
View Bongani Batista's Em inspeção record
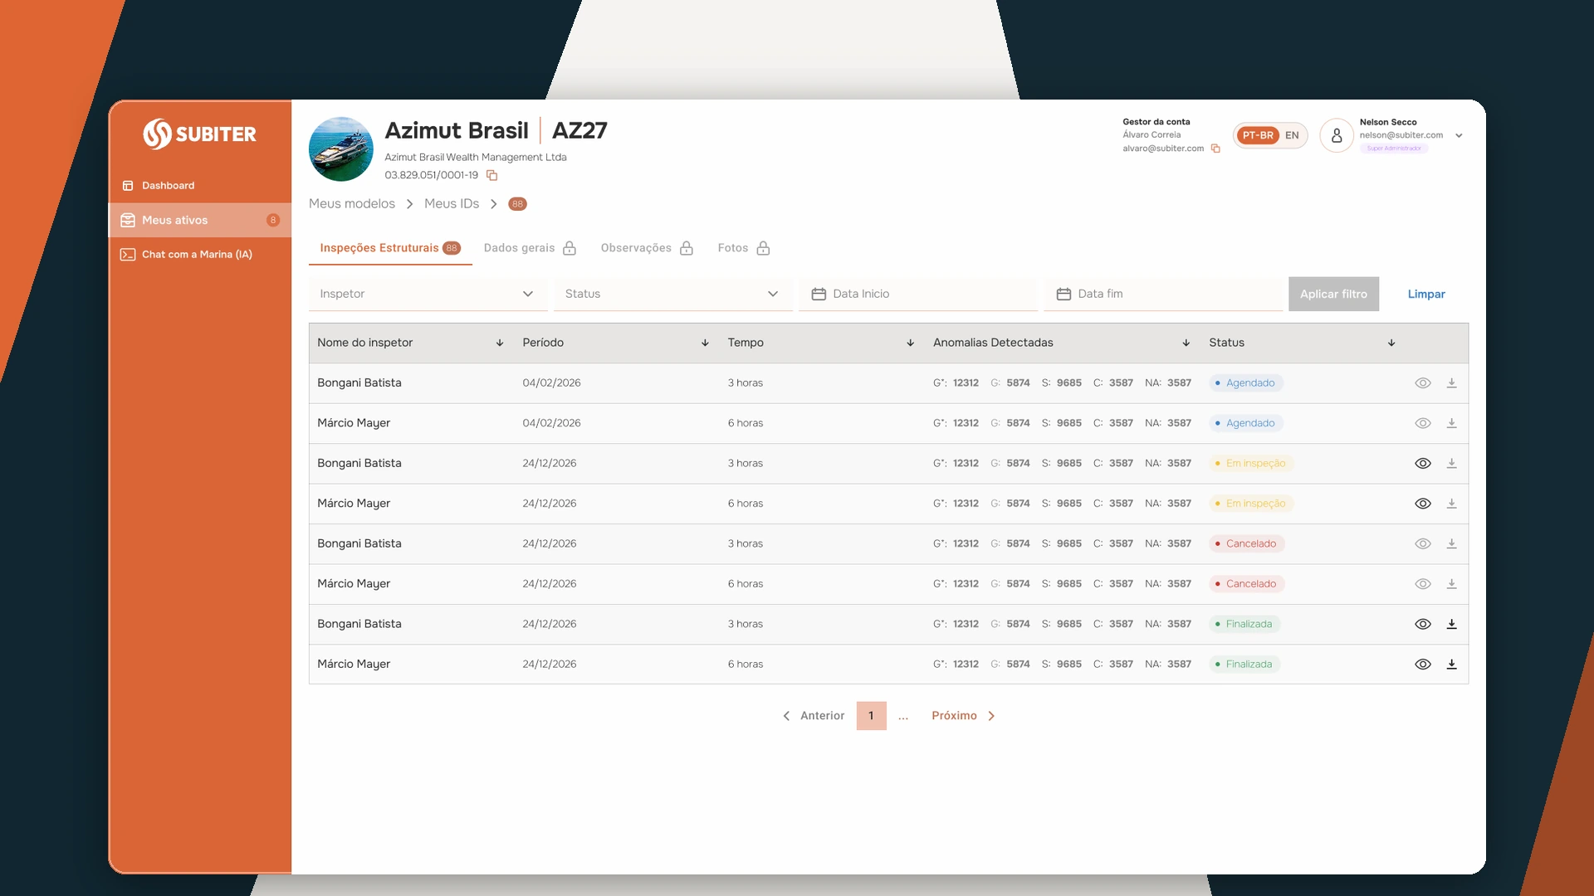(1423, 464)
